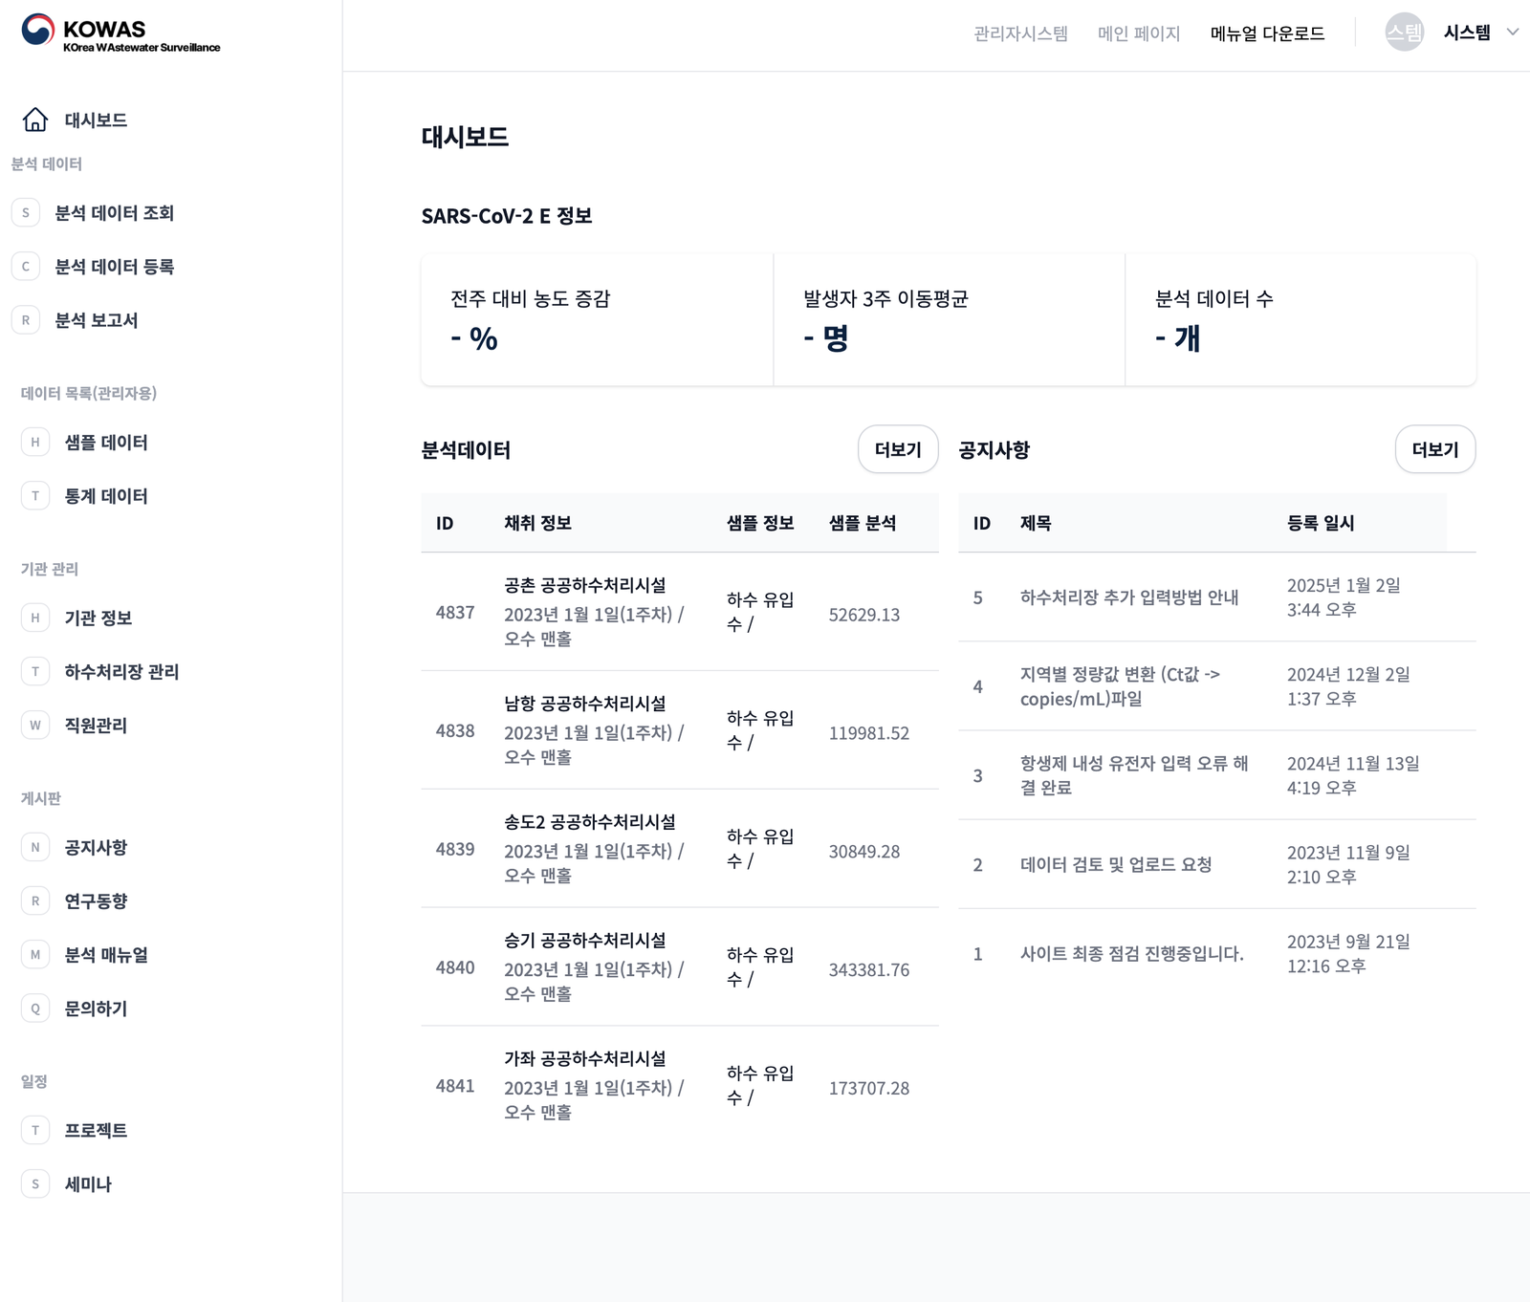Screen dimensions: 1530x1302
Task: Click the 전주 대비 농도 증감 card
Action: (x=597, y=320)
